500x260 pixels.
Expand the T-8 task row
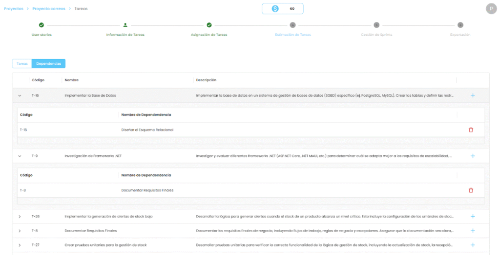coord(20,231)
